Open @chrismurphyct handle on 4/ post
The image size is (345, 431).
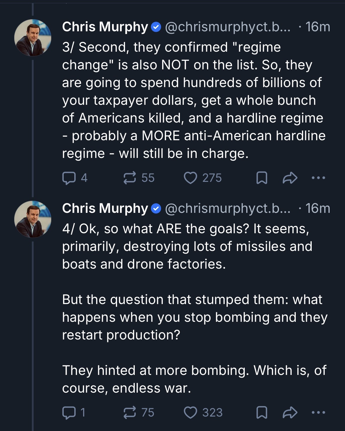point(228,208)
